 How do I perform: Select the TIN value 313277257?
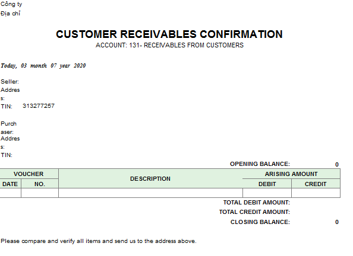click(39, 105)
